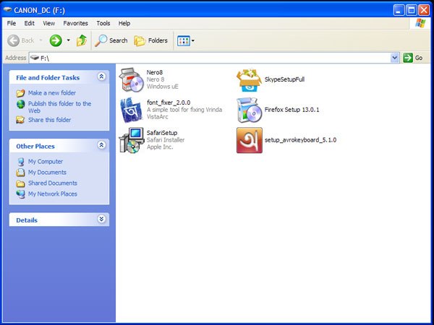Click the setup_avrokeyboard_5.1.0 name text
434x325 pixels.
(301, 140)
